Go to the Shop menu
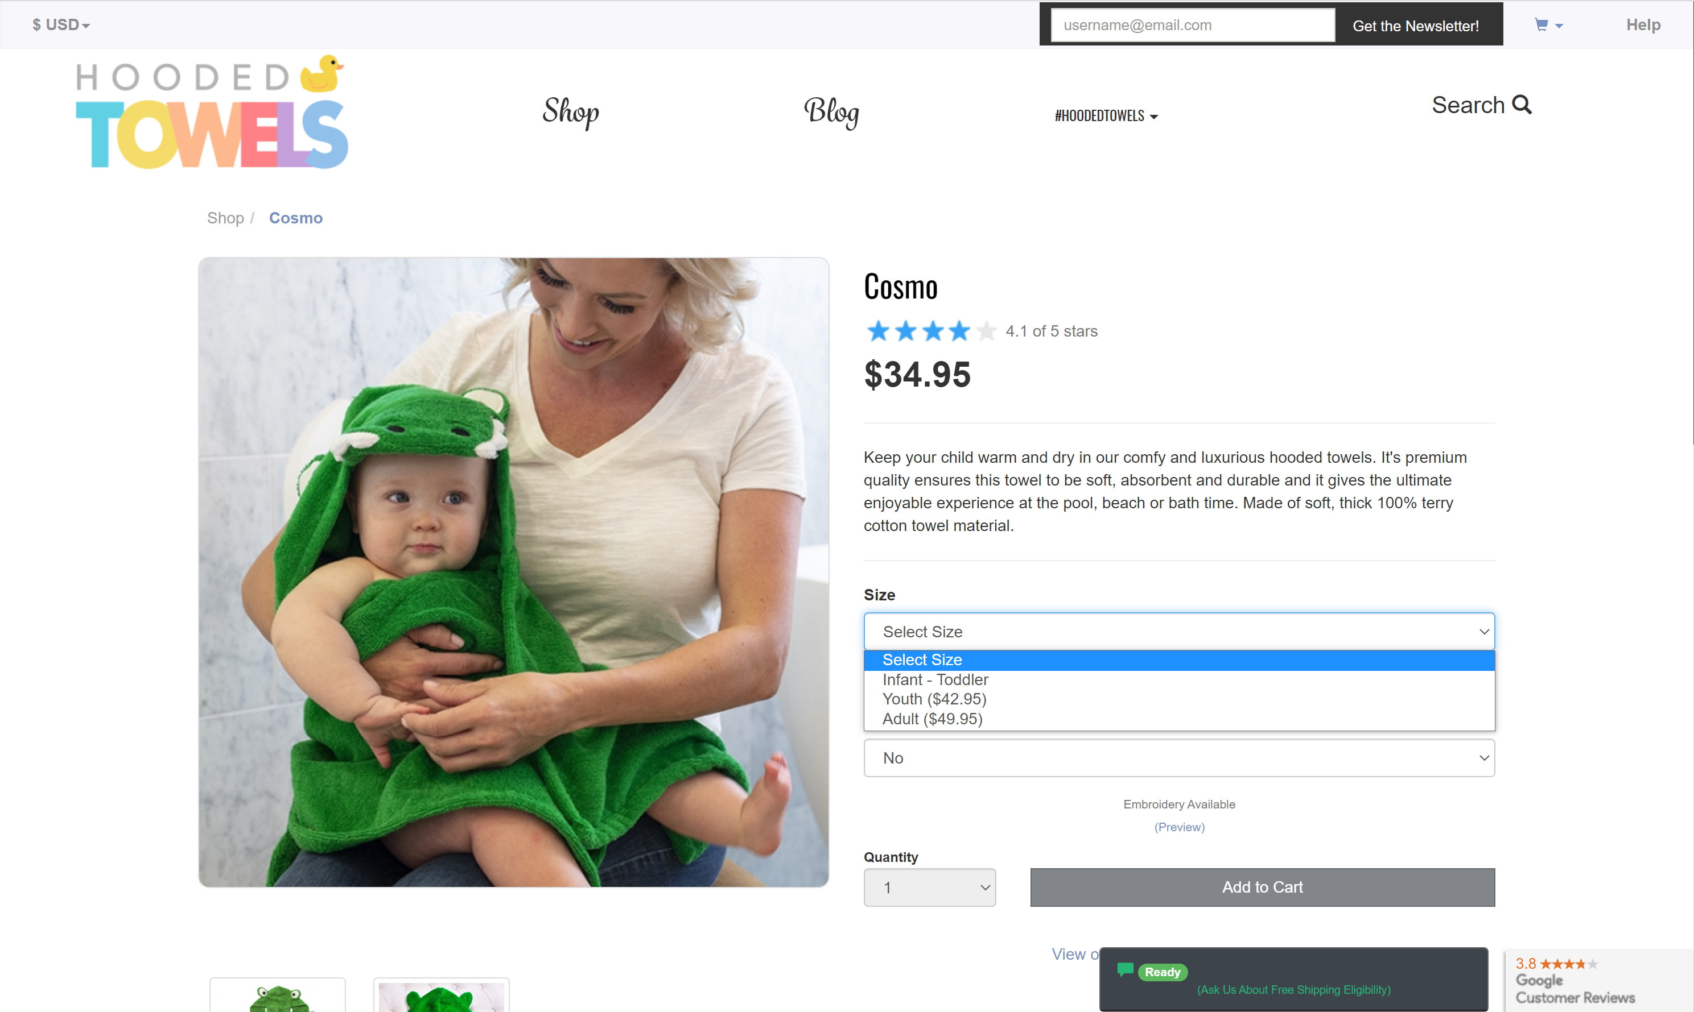The width and height of the screenshot is (1694, 1012). click(571, 112)
